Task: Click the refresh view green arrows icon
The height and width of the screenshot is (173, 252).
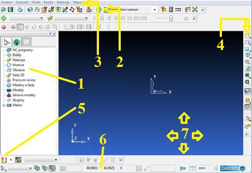Action: click(248, 69)
